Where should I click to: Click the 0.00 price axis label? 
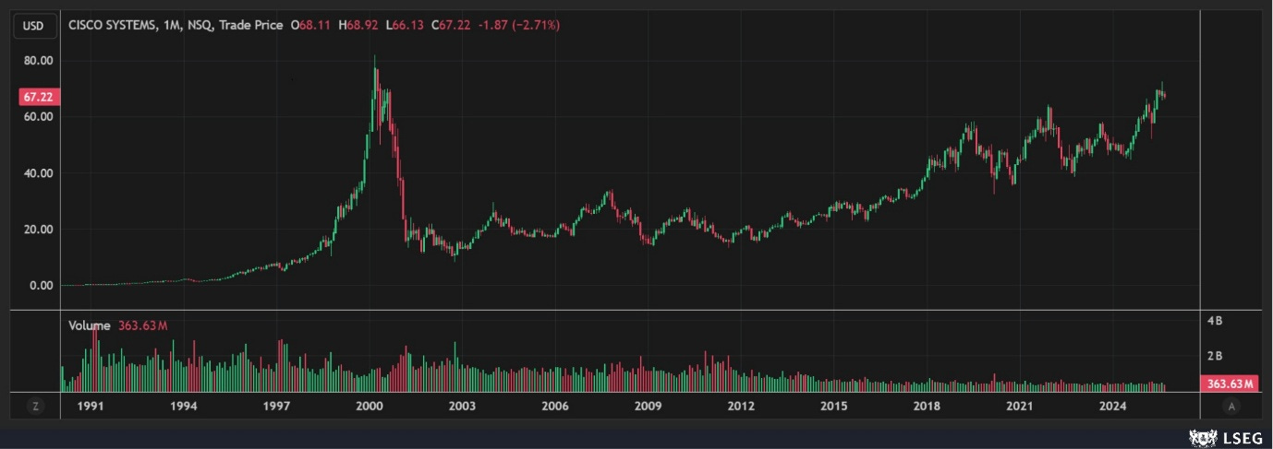41,286
